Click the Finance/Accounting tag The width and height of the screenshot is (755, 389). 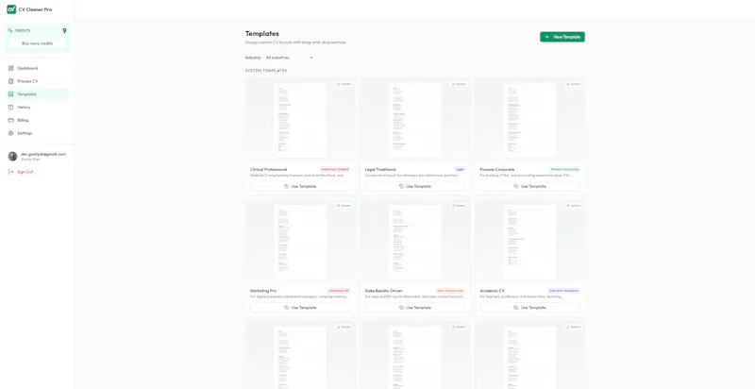click(564, 169)
